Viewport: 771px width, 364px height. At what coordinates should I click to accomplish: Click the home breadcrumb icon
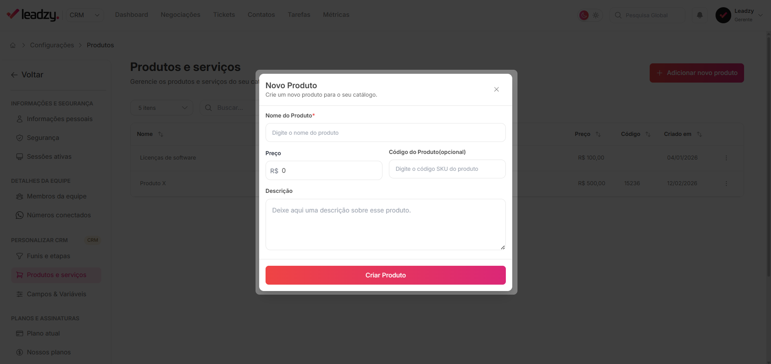tap(13, 45)
